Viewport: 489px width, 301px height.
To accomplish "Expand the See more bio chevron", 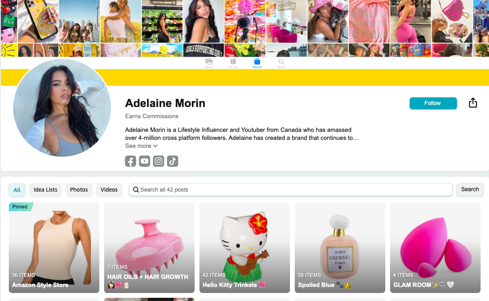I will tap(155, 146).
